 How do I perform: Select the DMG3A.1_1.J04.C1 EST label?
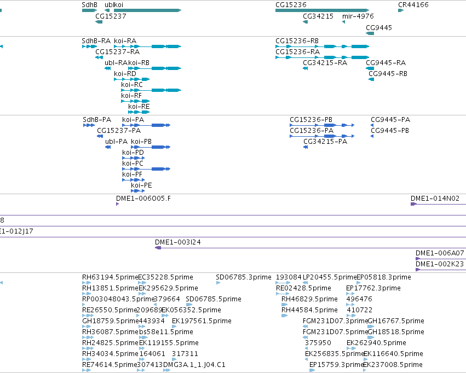[194, 365]
